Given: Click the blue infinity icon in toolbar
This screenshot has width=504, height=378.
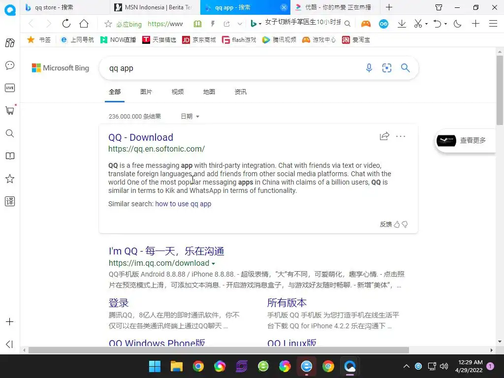Looking at the screenshot, I should tap(383, 24).
